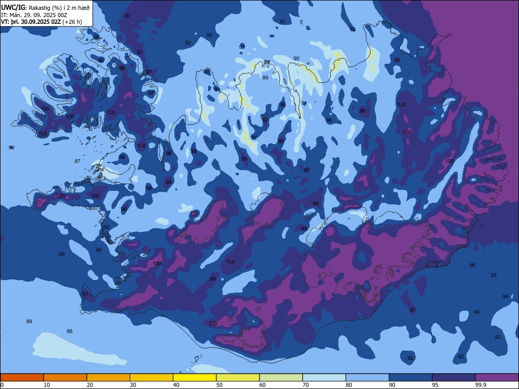Choose the golden 30–40 legend swatch
Image resolution: width=519 pixels, height=389 pixels.
152,378
